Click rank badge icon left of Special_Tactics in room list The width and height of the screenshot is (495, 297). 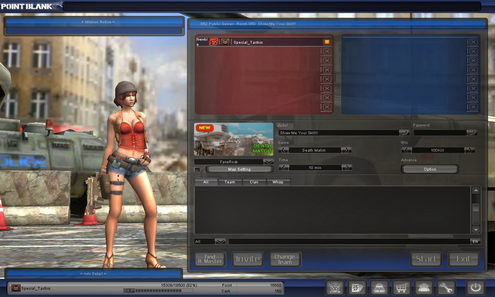(225, 42)
